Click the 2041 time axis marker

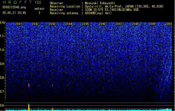pyautogui.click(x=19, y=24)
